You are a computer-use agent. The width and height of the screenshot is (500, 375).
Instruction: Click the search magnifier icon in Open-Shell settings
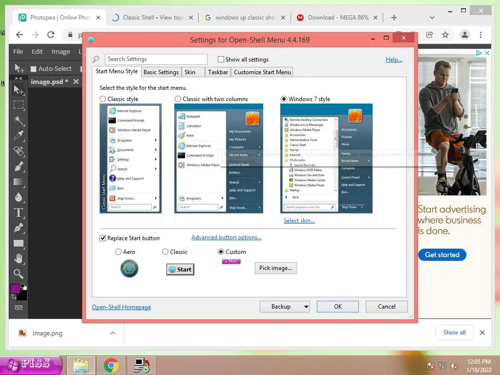(96, 59)
